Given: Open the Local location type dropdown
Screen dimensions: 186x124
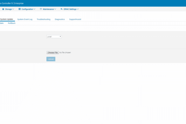Looking at the screenshot, I should [x=54, y=37].
